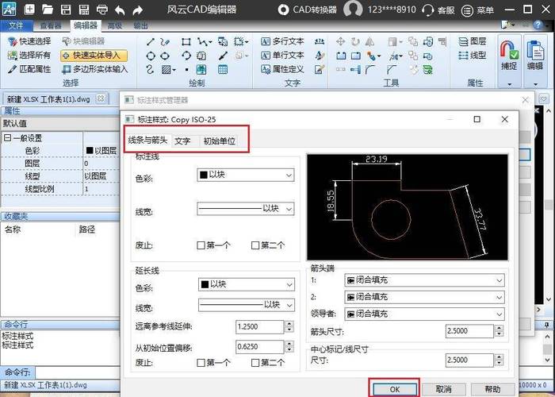
Task: Check 第一个 under 标注线 废止
Action: coord(201,245)
